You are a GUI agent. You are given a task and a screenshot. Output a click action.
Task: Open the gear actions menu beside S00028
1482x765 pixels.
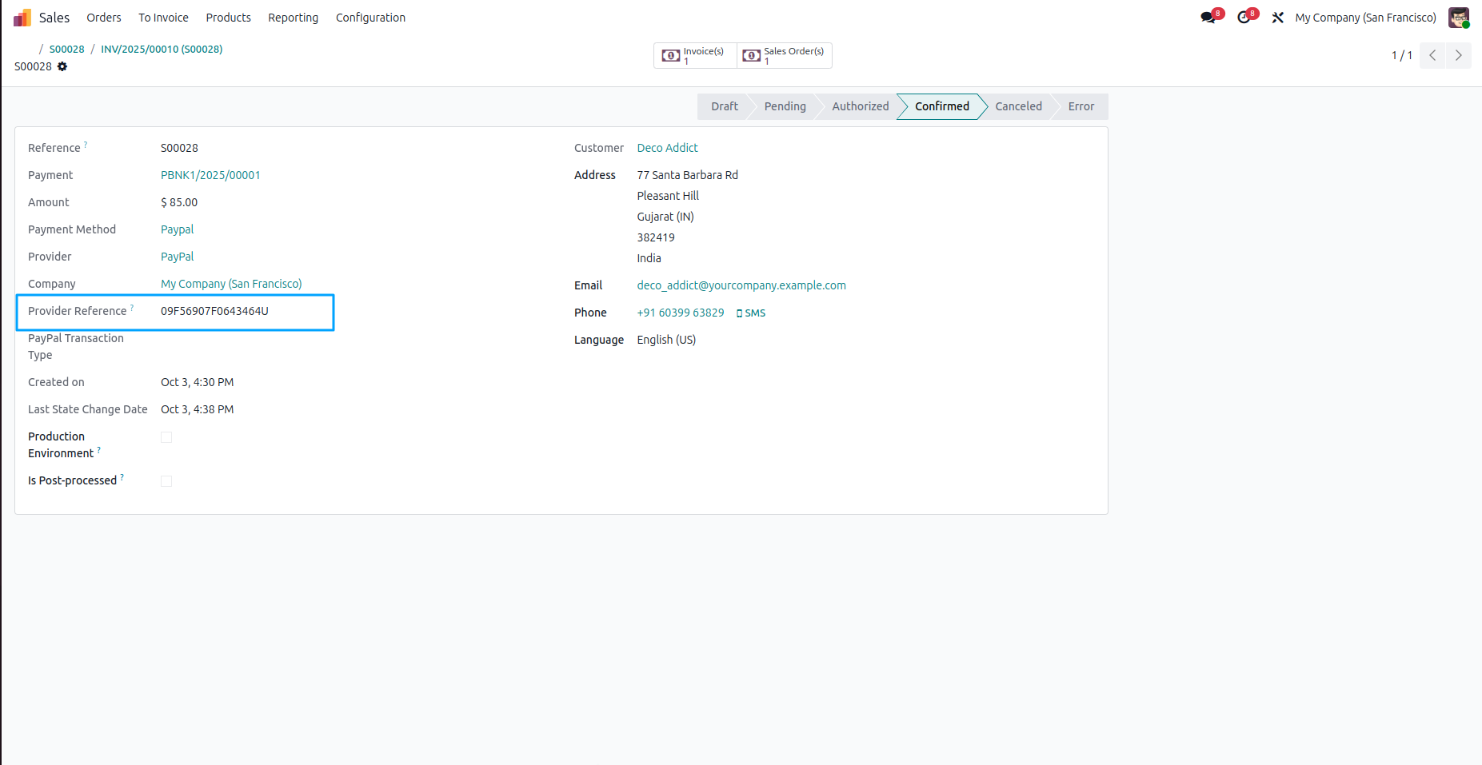(62, 66)
